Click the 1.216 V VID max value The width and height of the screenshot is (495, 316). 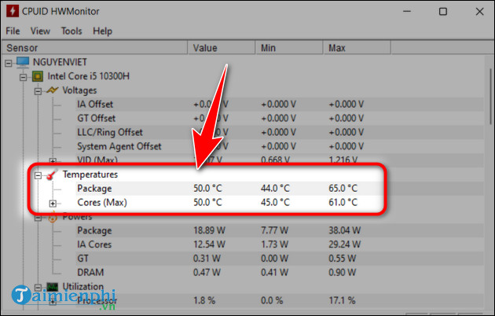343,160
